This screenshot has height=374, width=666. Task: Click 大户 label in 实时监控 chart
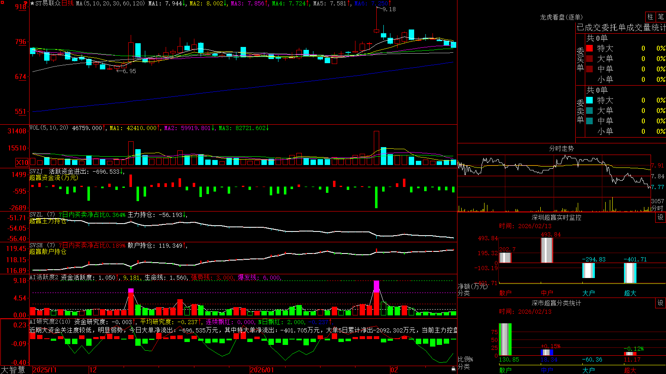[588, 293]
